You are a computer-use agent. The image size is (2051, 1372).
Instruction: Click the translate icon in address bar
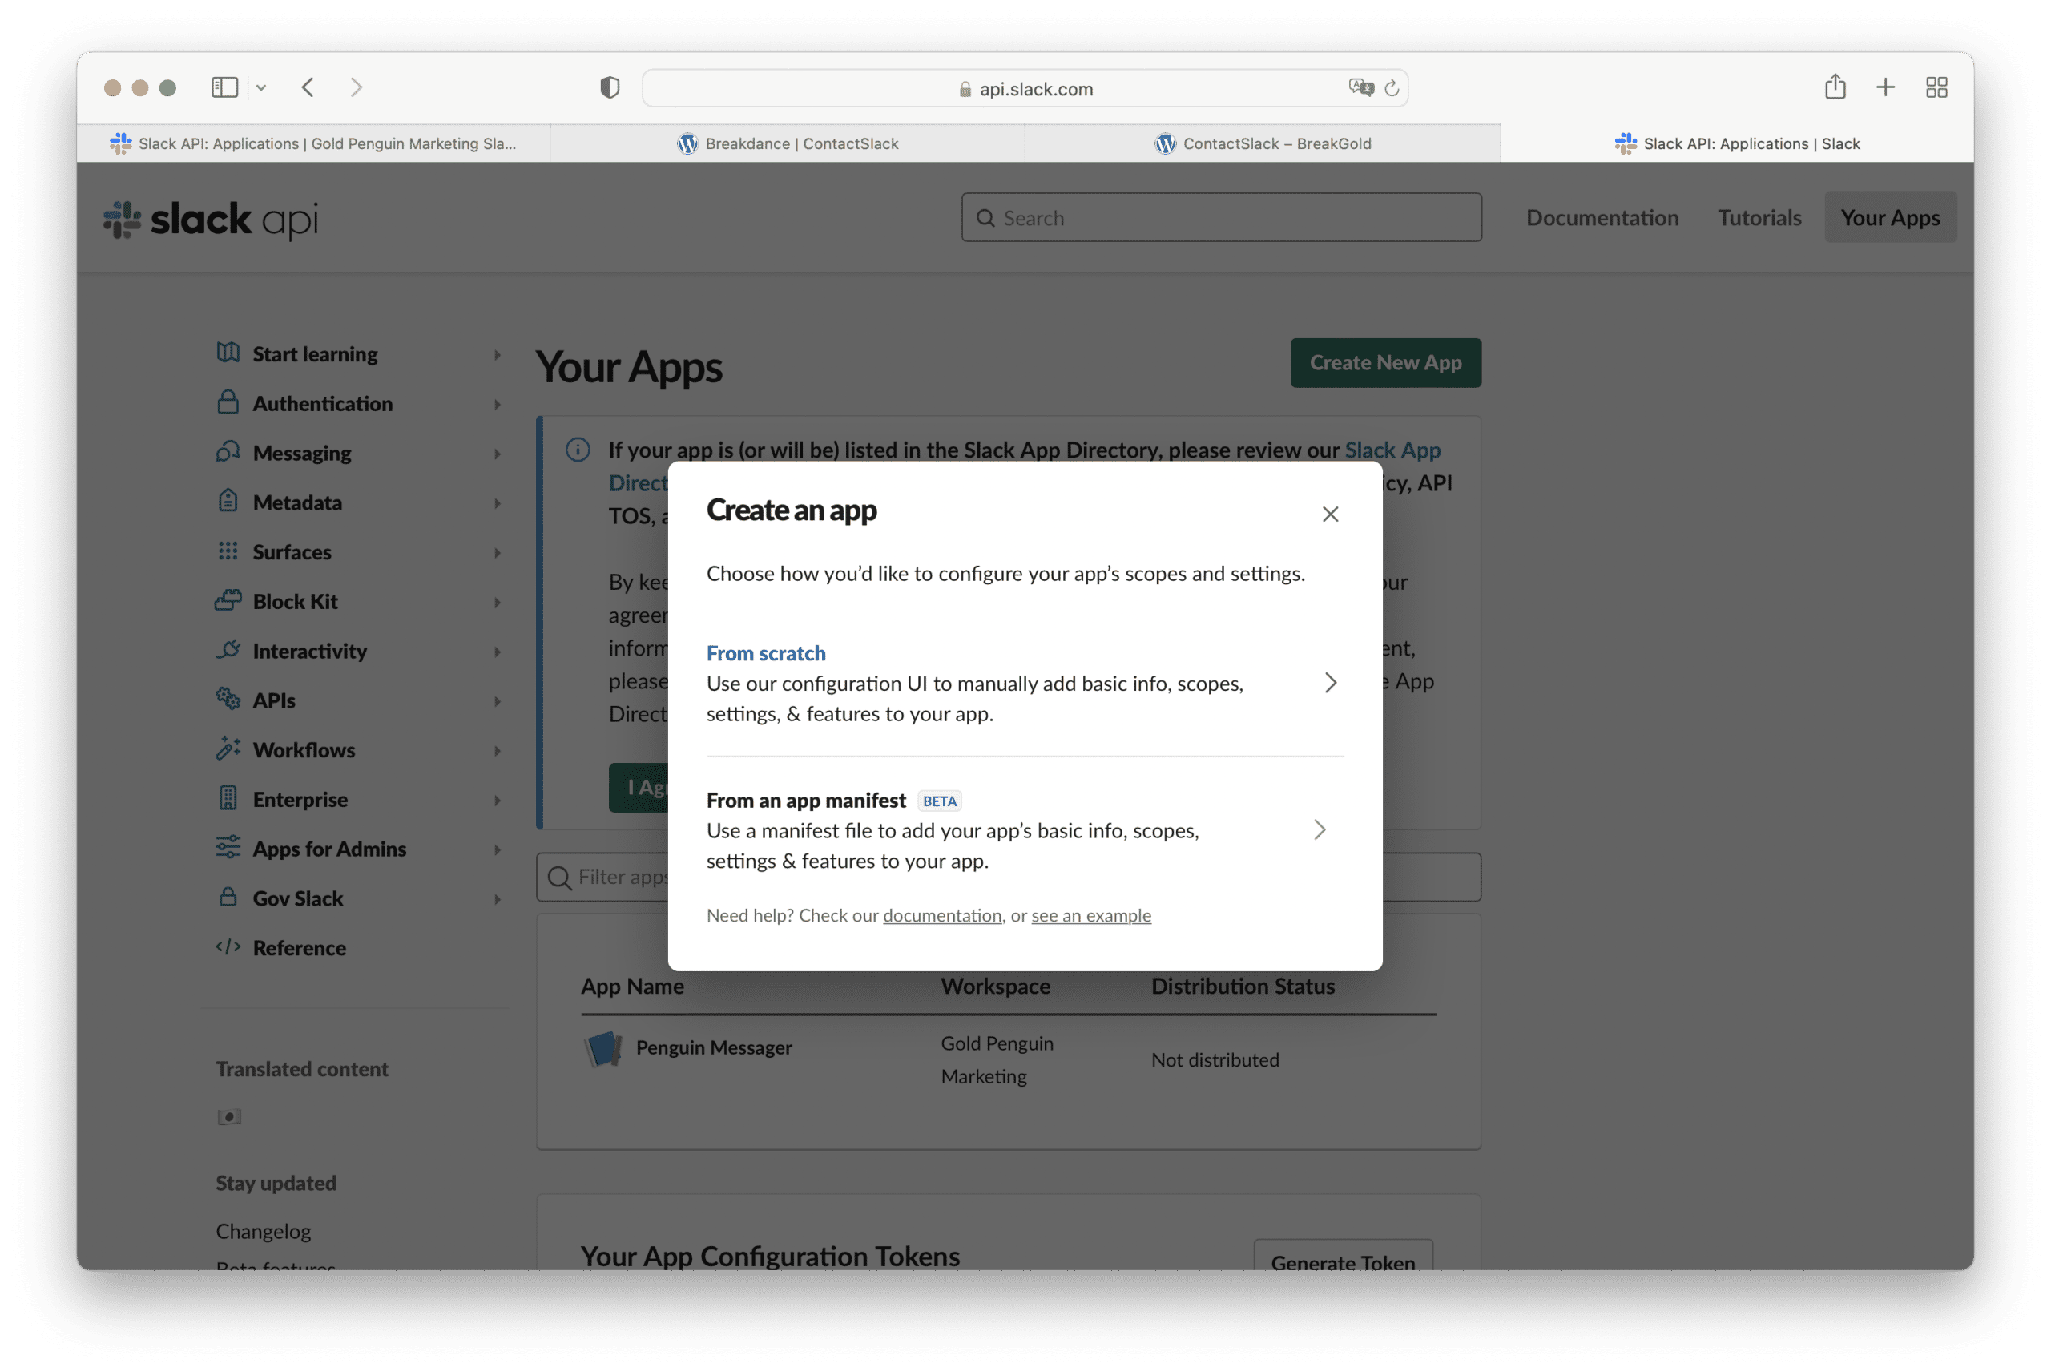click(x=1360, y=87)
